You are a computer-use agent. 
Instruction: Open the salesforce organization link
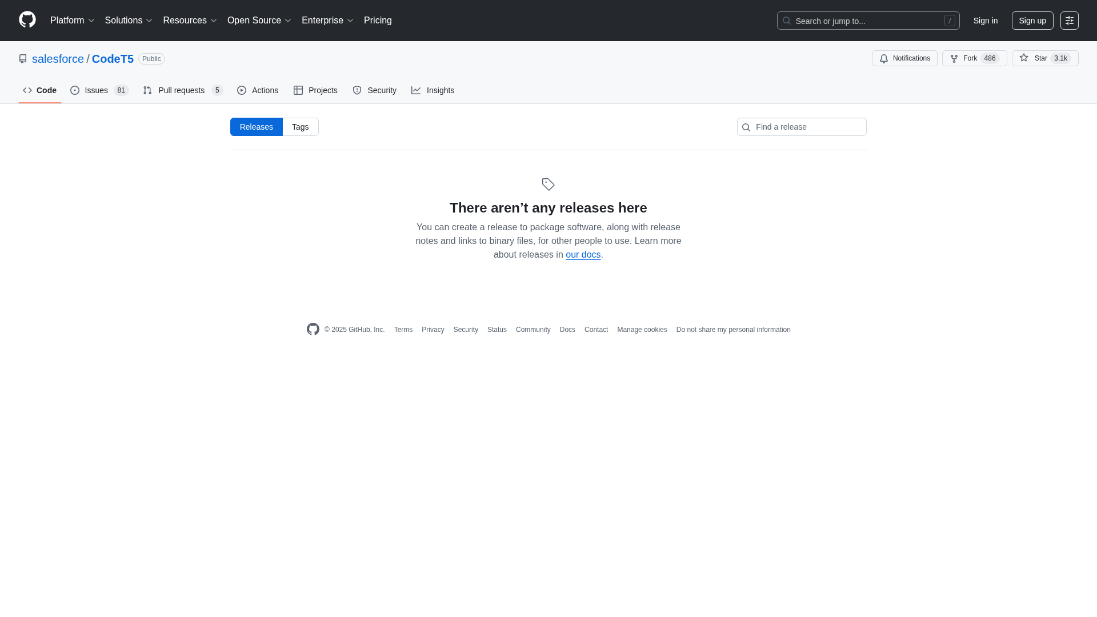click(58, 59)
